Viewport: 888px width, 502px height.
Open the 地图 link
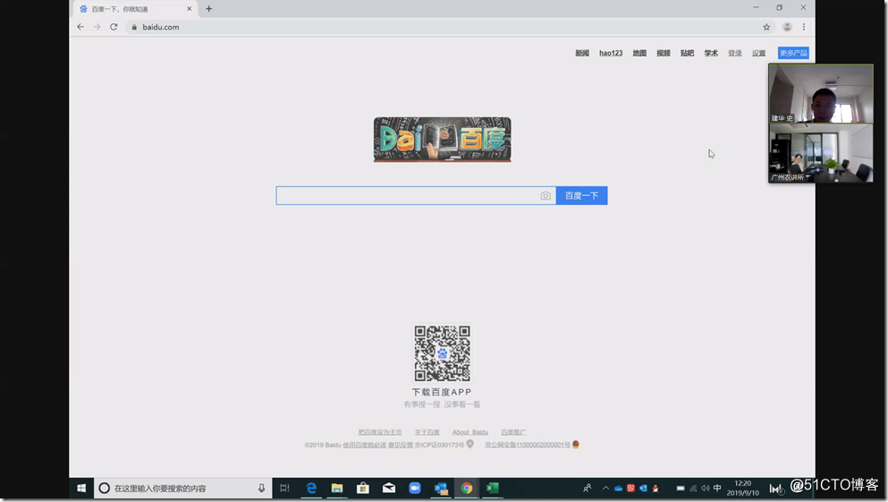coord(639,53)
